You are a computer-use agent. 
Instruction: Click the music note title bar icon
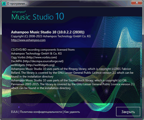[4, 4]
